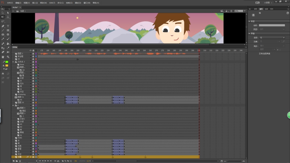Toggle visibility dot of layer 安全框
The width and height of the screenshot is (290, 163).
31,56
